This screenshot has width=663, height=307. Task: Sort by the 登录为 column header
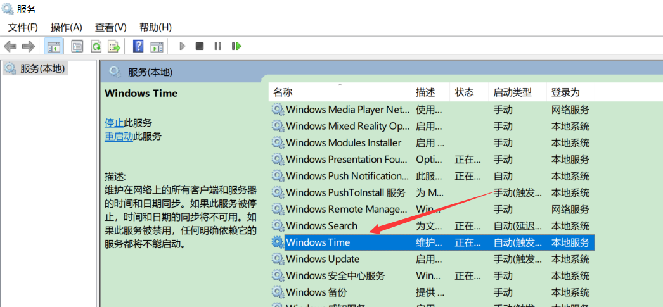point(570,92)
